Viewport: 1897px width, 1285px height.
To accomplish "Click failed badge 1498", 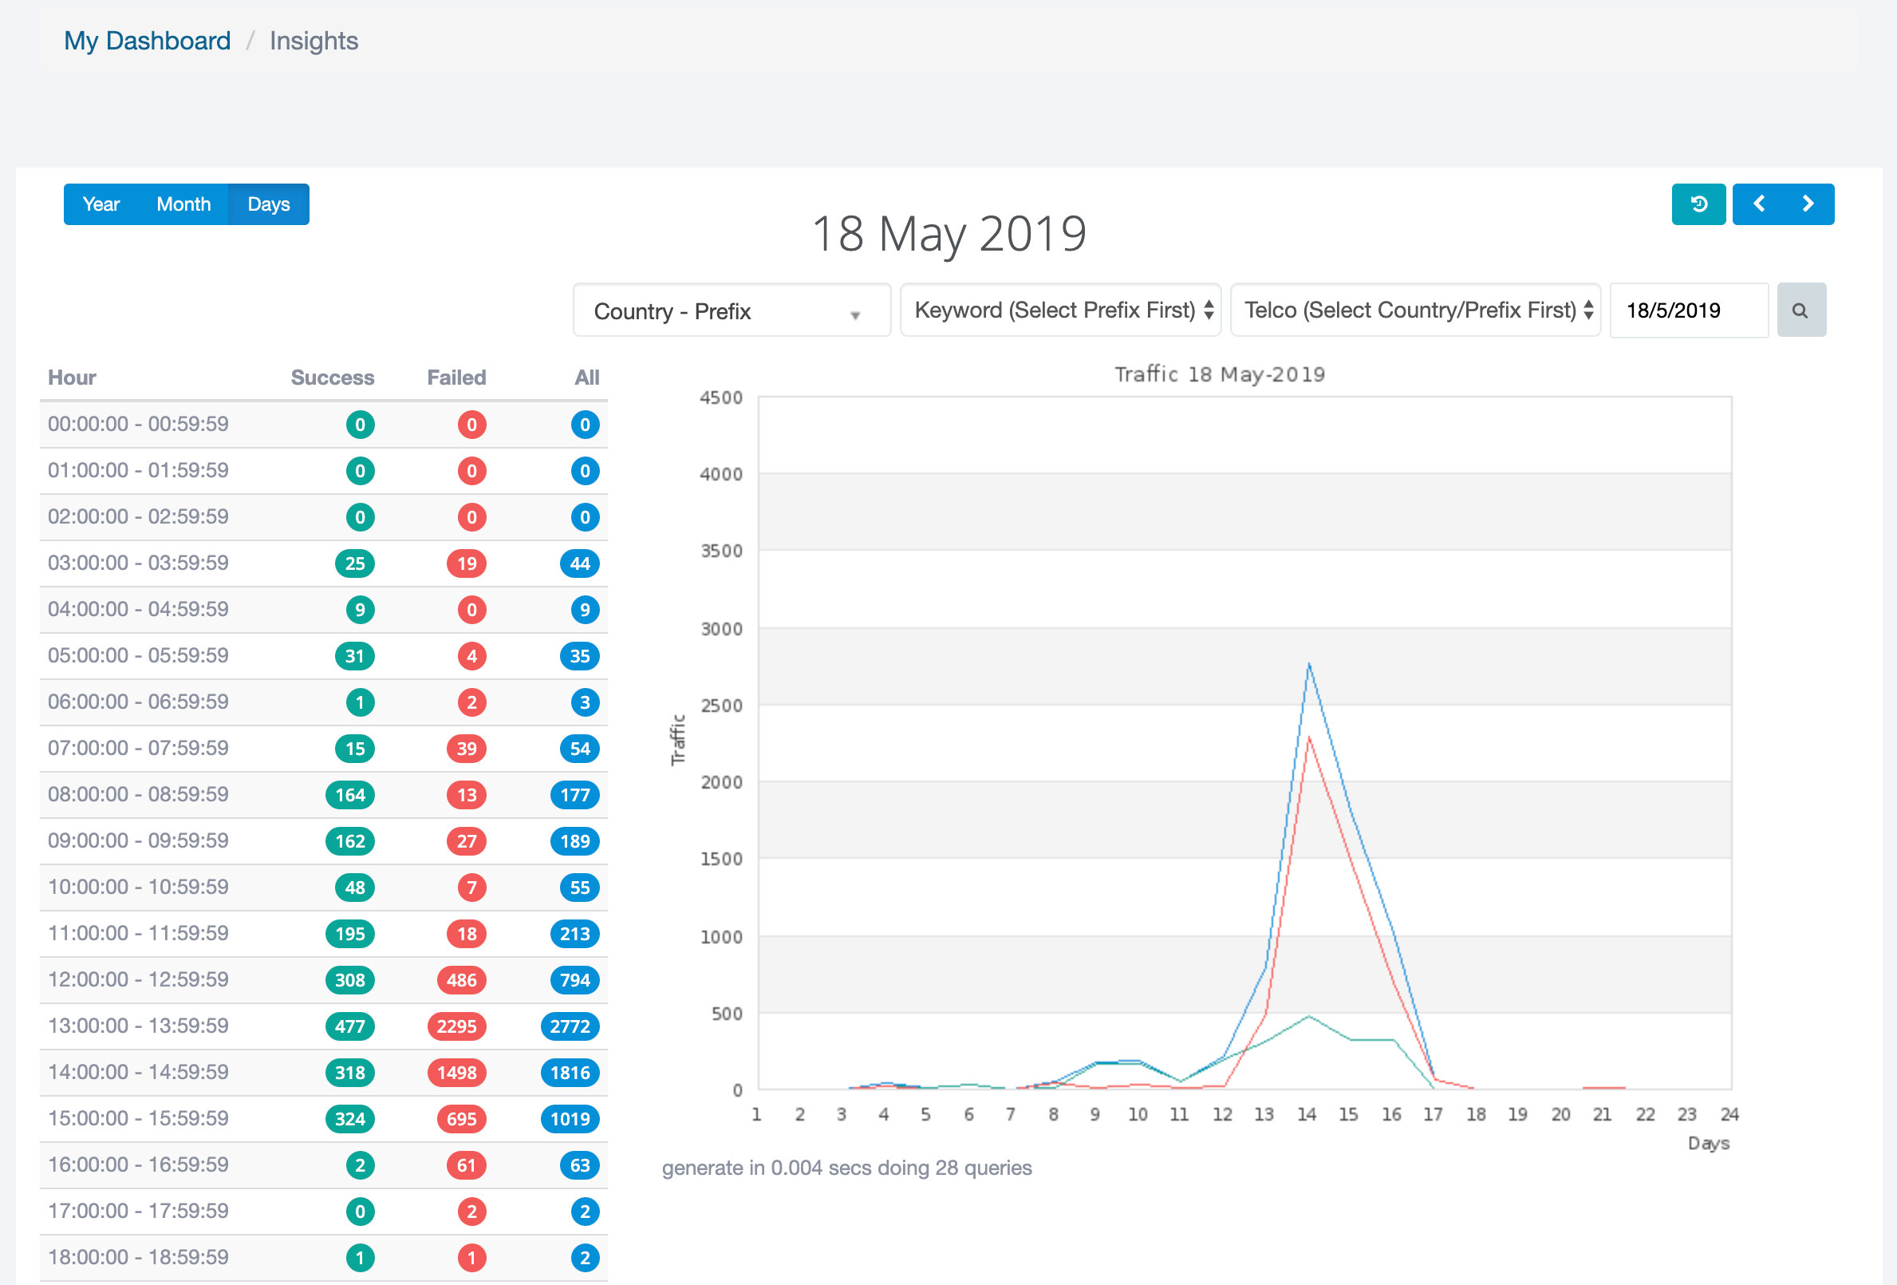I will 457,1073.
